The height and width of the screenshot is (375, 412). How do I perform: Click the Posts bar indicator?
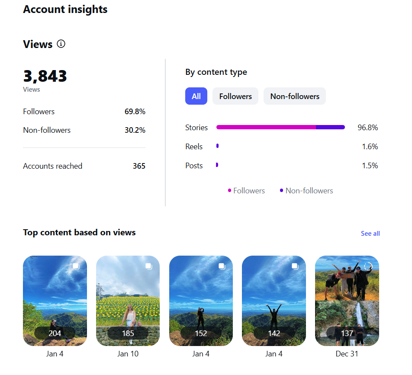(217, 165)
